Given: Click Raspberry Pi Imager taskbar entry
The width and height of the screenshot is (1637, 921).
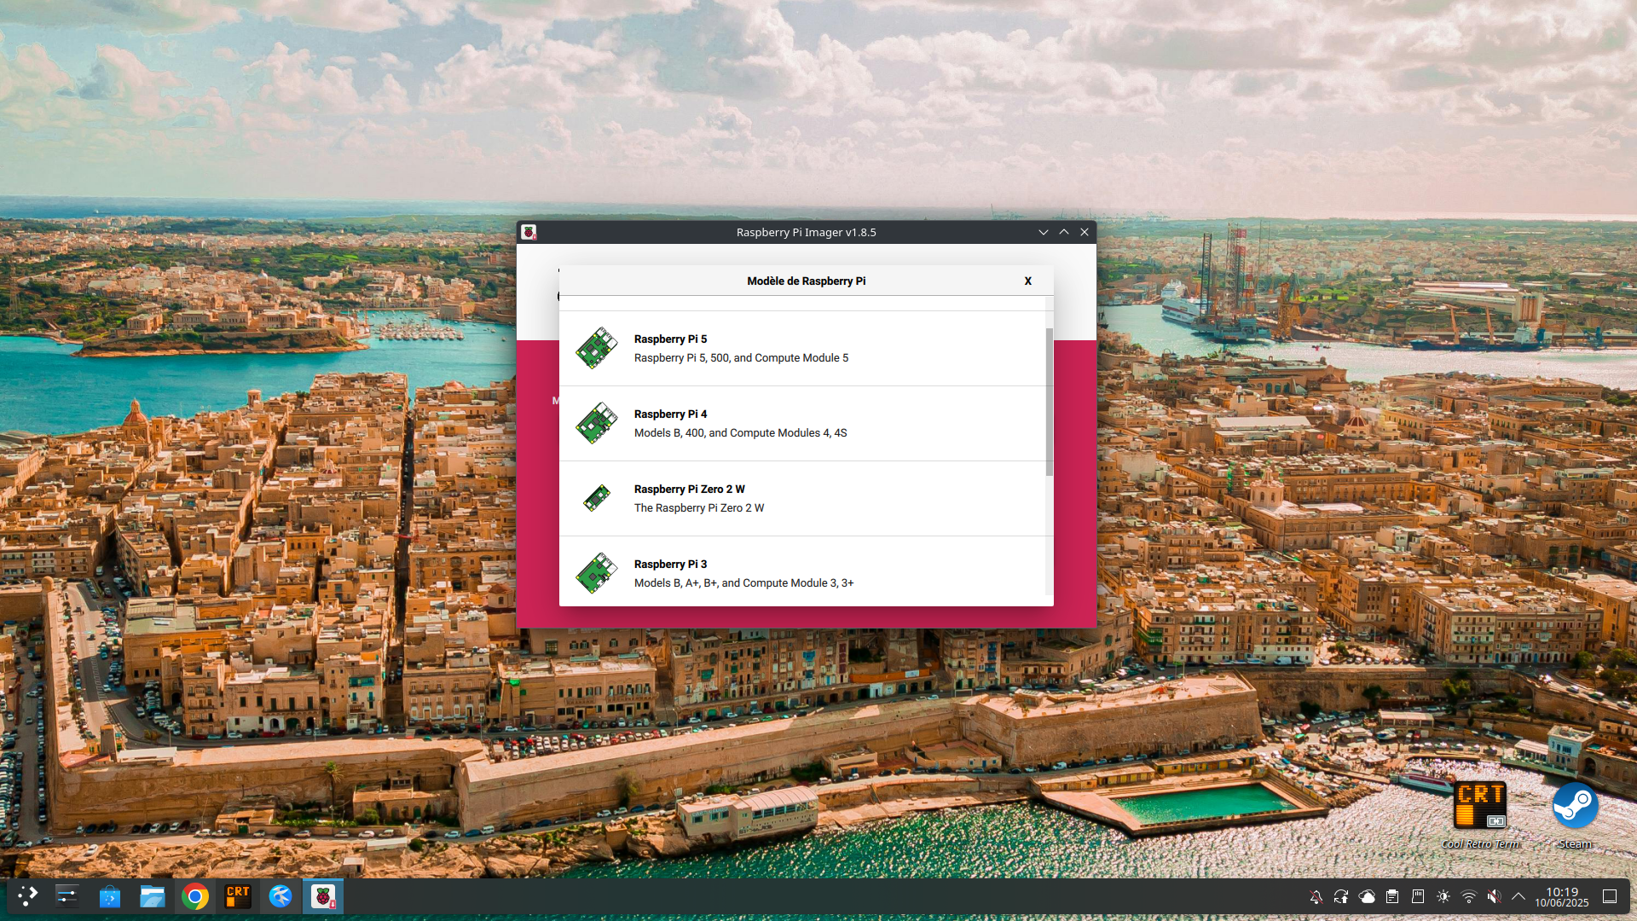Looking at the screenshot, I should click(x=323, y=896).
